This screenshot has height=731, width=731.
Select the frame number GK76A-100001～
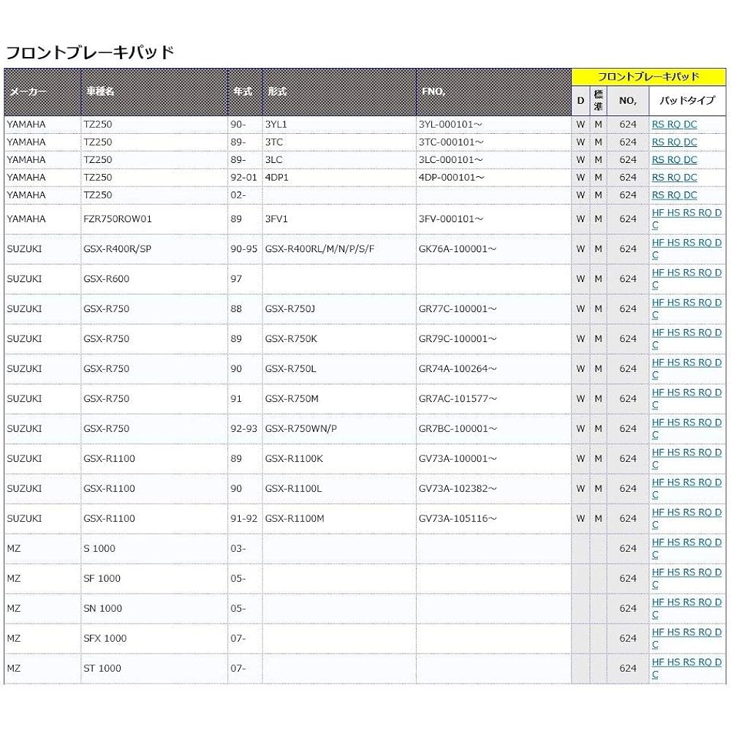(458, 249)
